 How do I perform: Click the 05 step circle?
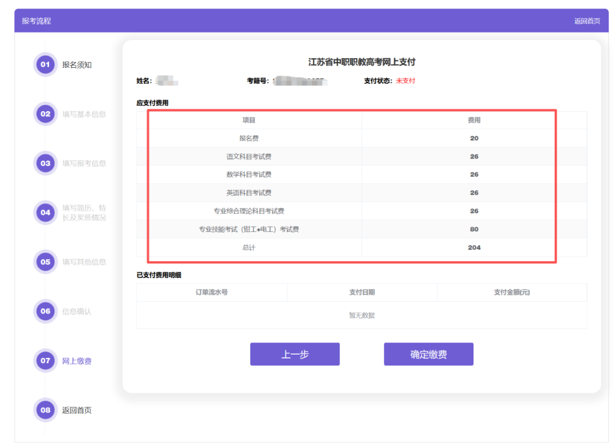(x=45, y=262)
